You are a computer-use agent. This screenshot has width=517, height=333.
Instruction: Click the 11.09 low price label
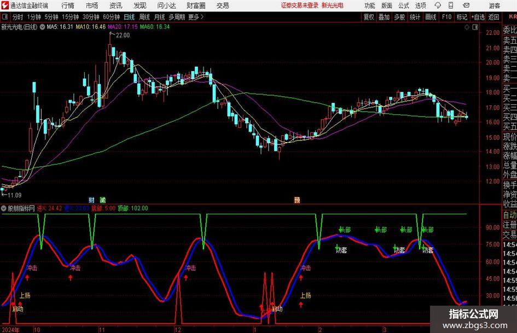[x=14, y=195]
